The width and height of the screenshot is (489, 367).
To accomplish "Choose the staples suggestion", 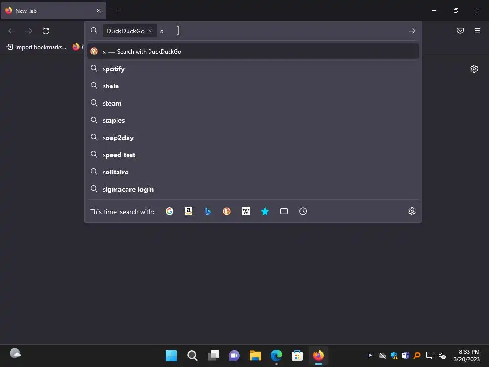I will [253, 120].
